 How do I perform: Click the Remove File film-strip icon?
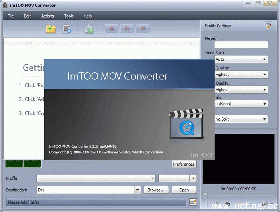(x=67, y=29)
